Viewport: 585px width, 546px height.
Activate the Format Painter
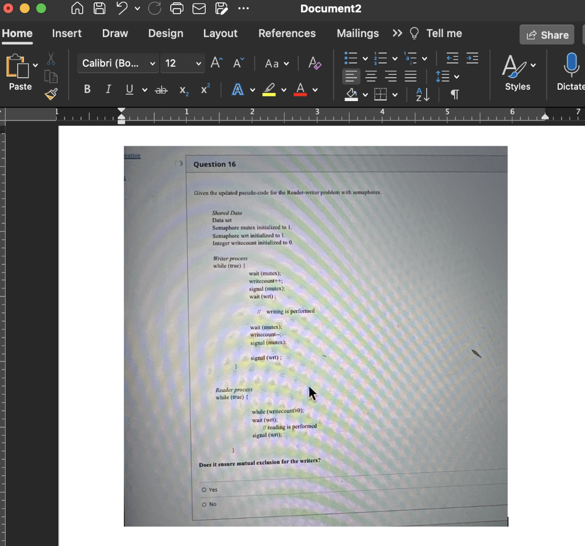click(x=50, y=94)
